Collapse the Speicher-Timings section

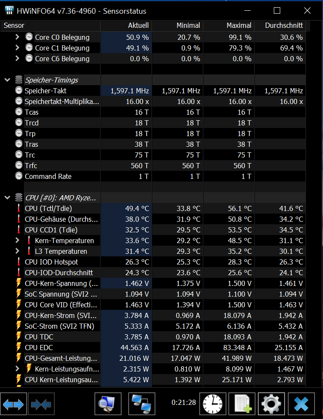point(7,80)
